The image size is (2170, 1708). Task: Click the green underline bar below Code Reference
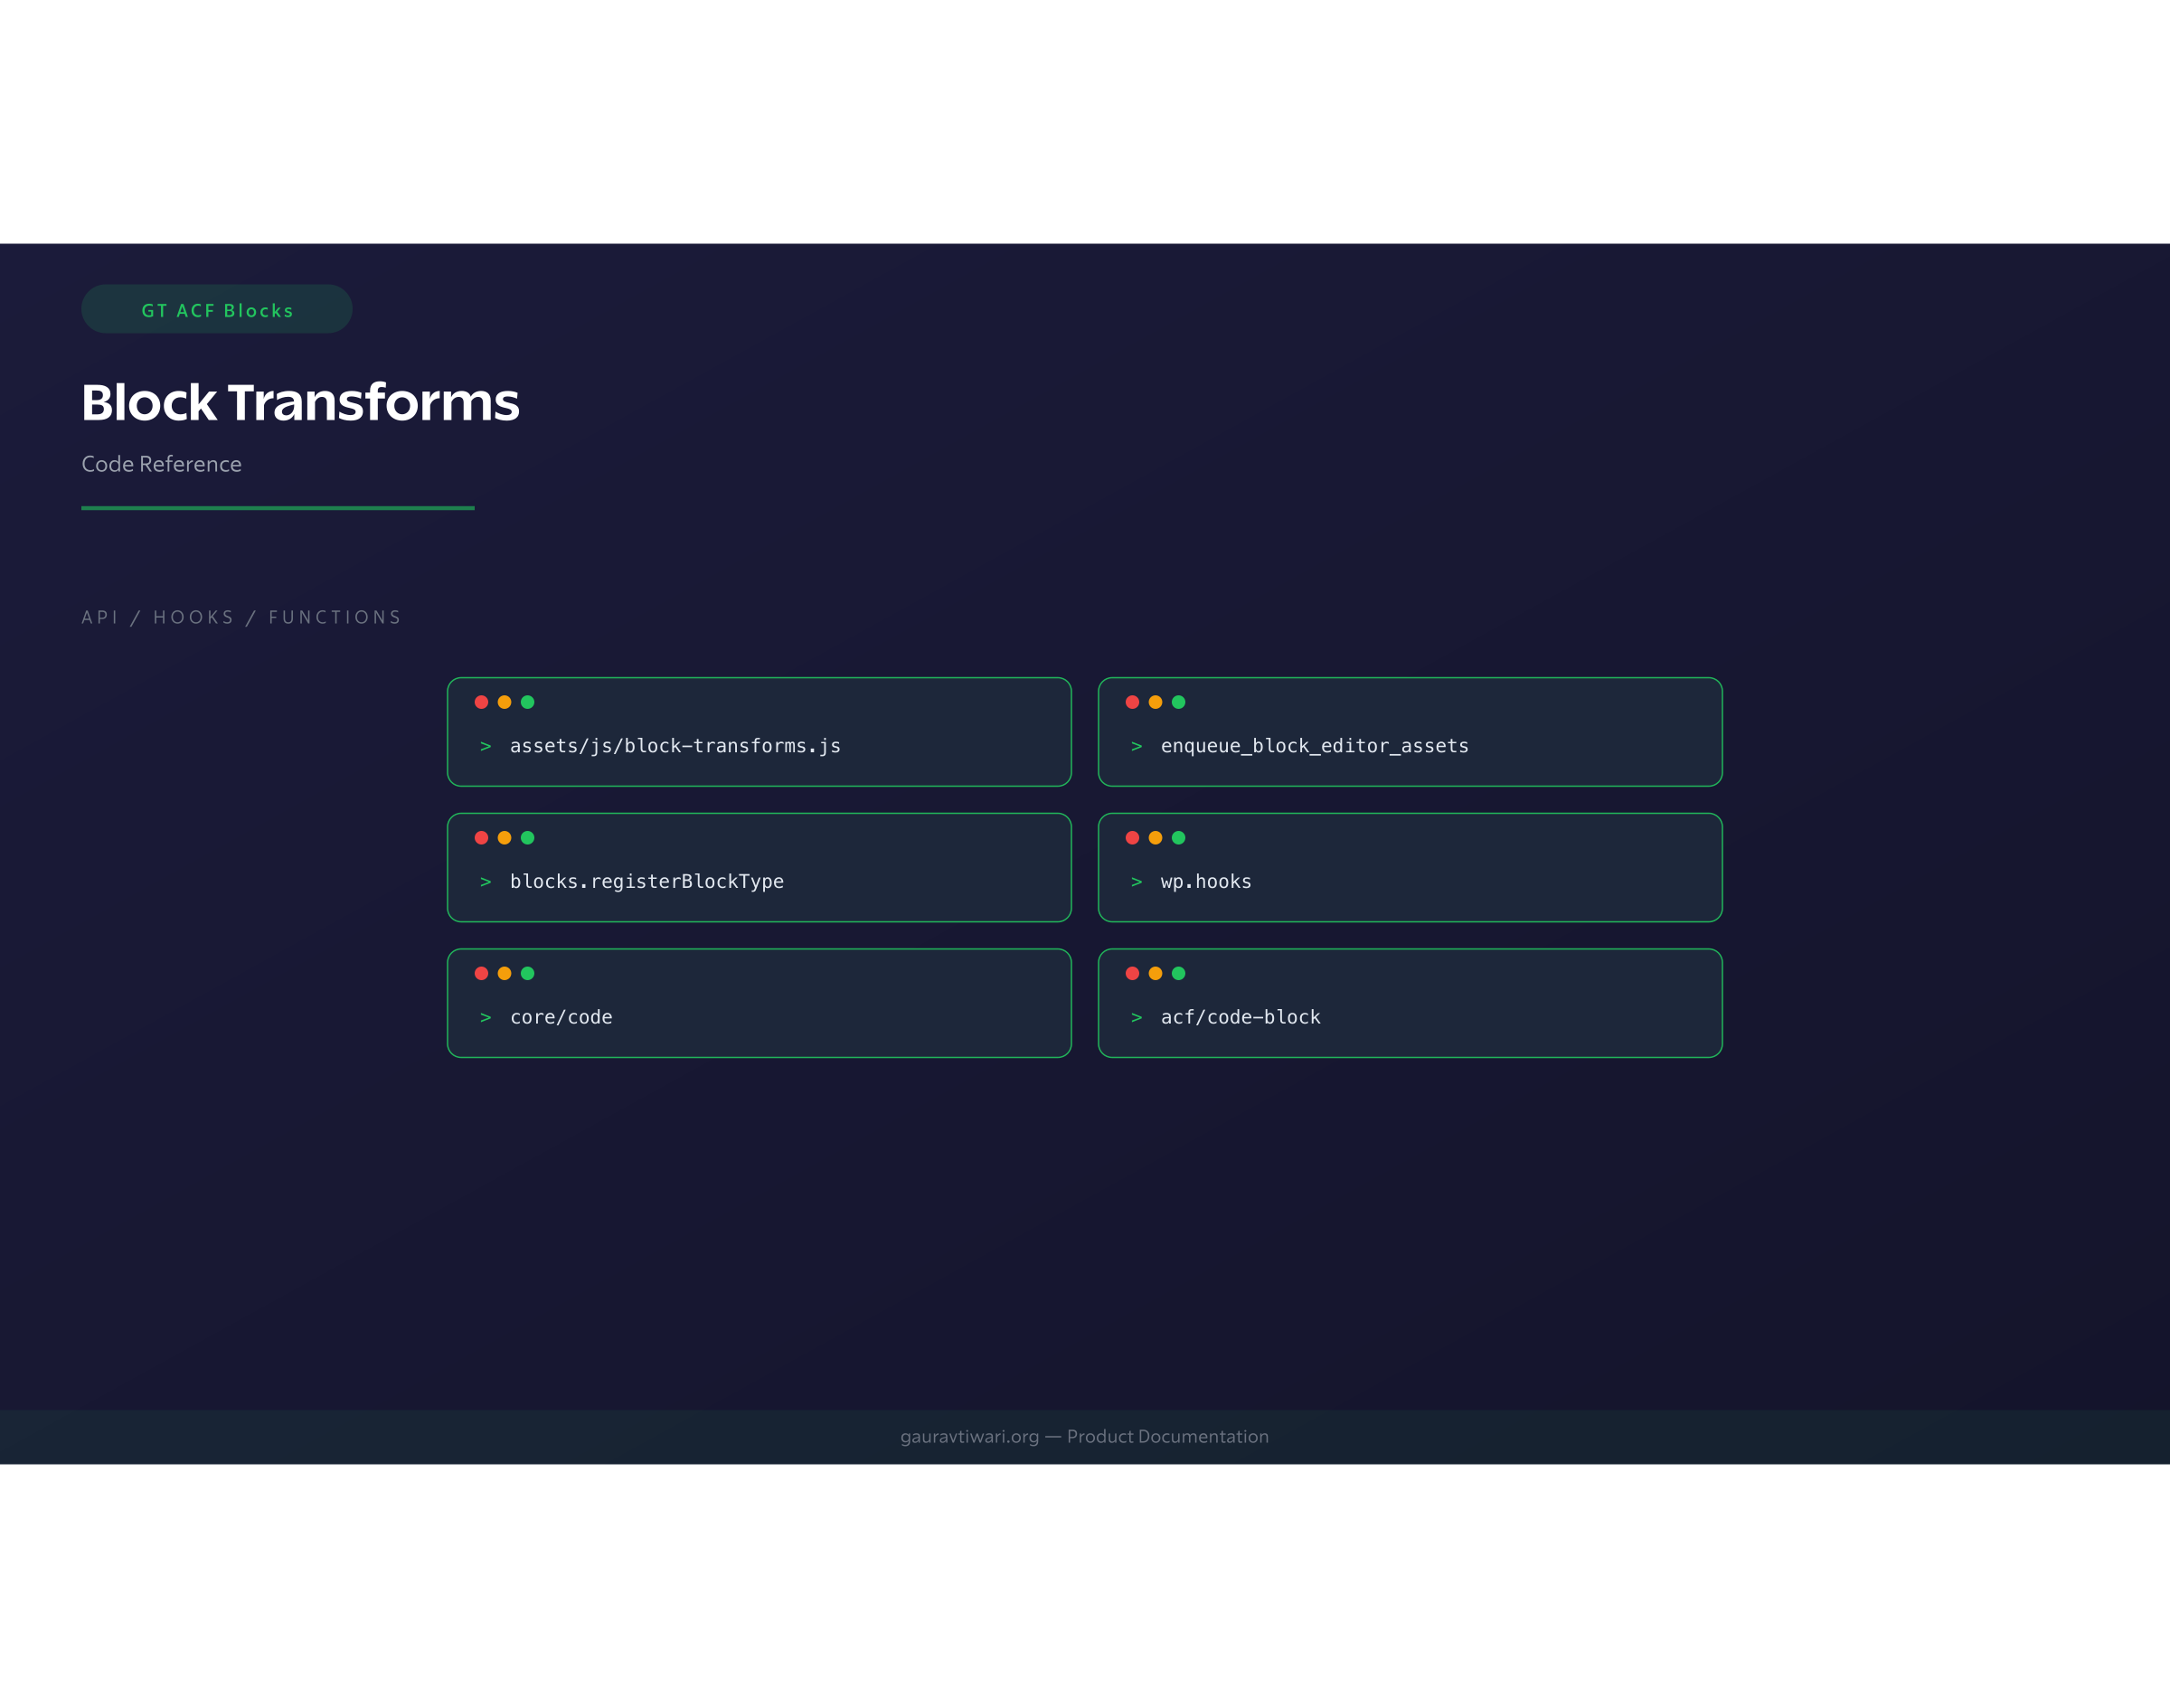point(277,509)
